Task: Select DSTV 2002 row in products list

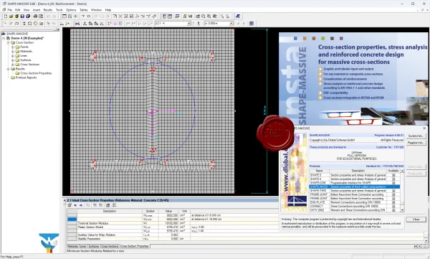Action: (354, 209)
